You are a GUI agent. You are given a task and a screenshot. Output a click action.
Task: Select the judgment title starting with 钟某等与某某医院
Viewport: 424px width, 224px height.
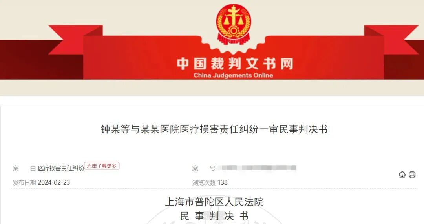pyautogui.click(x=214, y=129)
